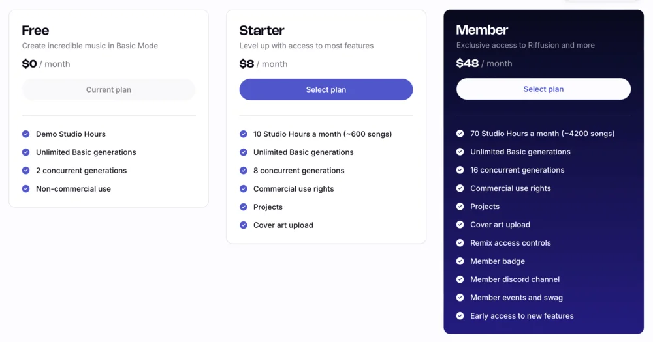This screenshot has height=342, width=653.
Task: Click the Current plan button on Free
Action: 108,90
